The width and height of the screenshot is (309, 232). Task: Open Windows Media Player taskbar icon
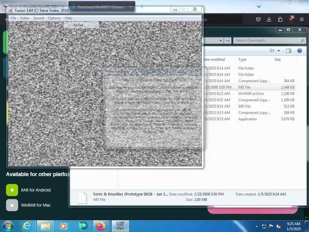pos(63,226)
